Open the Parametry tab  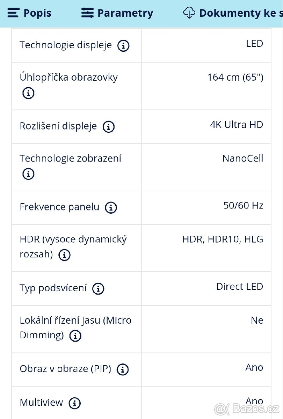[x=125, y=13]
